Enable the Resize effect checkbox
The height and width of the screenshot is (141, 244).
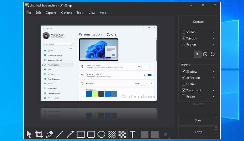[x=184, y=96]
